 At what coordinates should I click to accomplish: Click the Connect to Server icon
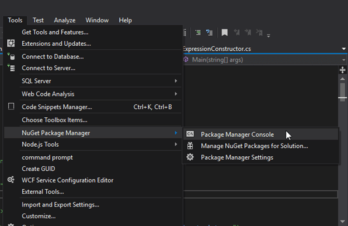click(x=11, y=68)
